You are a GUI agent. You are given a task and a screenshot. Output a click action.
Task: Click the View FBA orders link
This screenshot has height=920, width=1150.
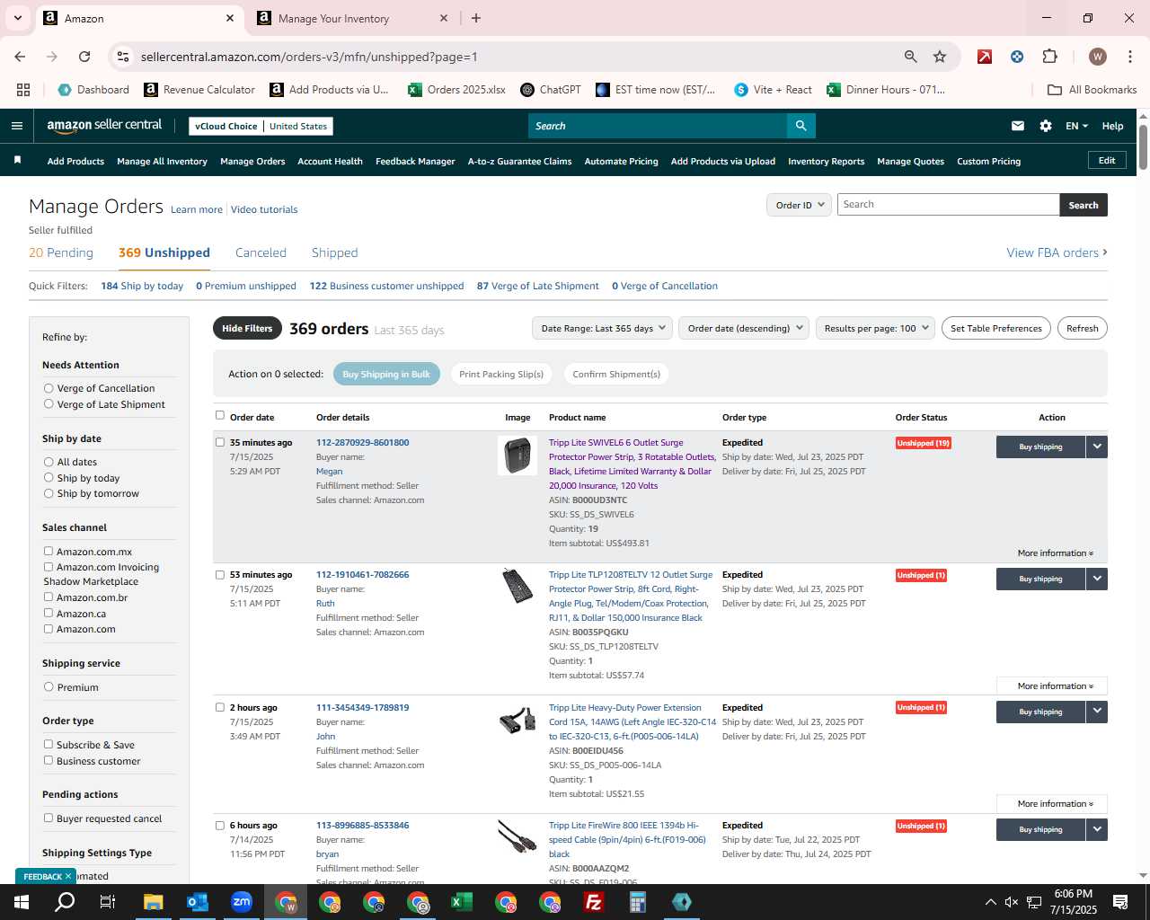pos(1057,252)
